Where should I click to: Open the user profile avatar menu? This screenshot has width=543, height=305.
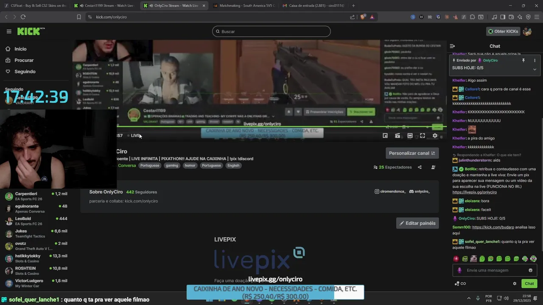coord(527,31)
